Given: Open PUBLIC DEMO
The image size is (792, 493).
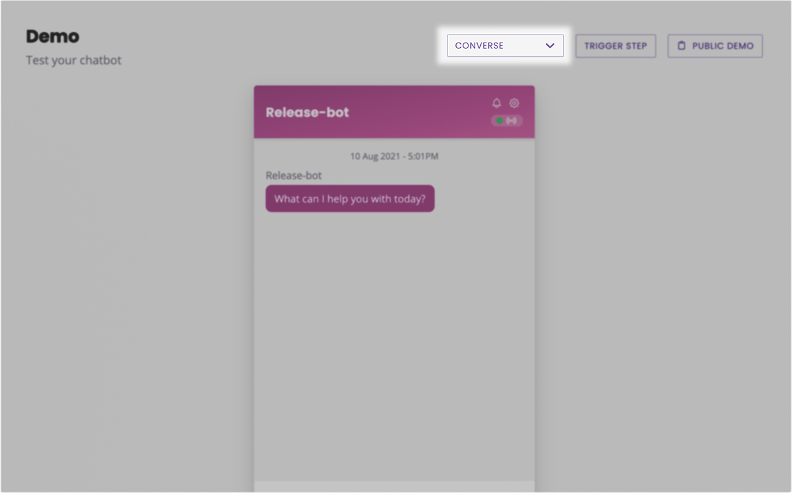Looking at the screenshot, I should [x=715, y=45].
